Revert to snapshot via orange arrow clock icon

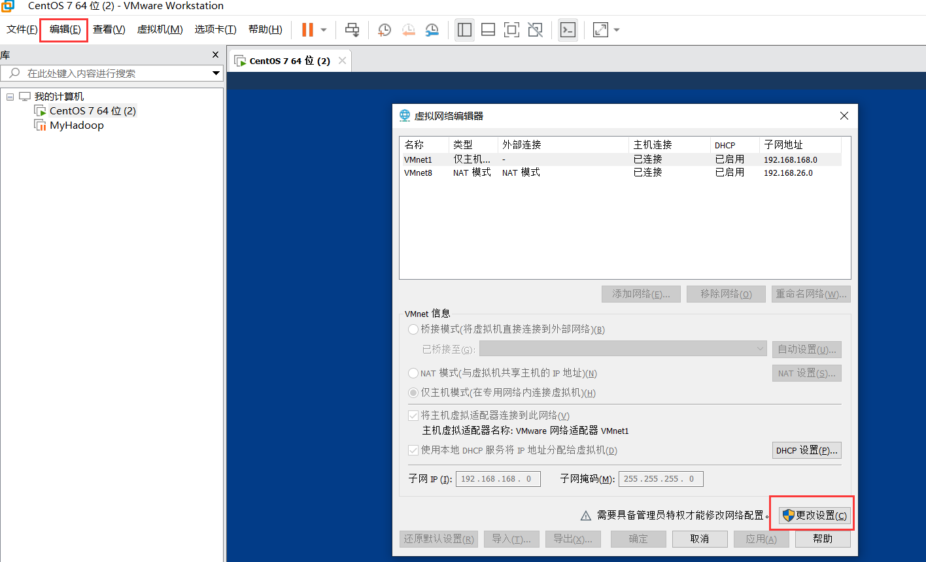(x=409, y=30)
